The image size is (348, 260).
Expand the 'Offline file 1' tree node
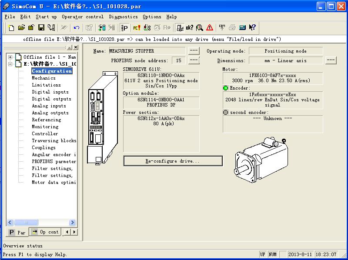point(10,57)
